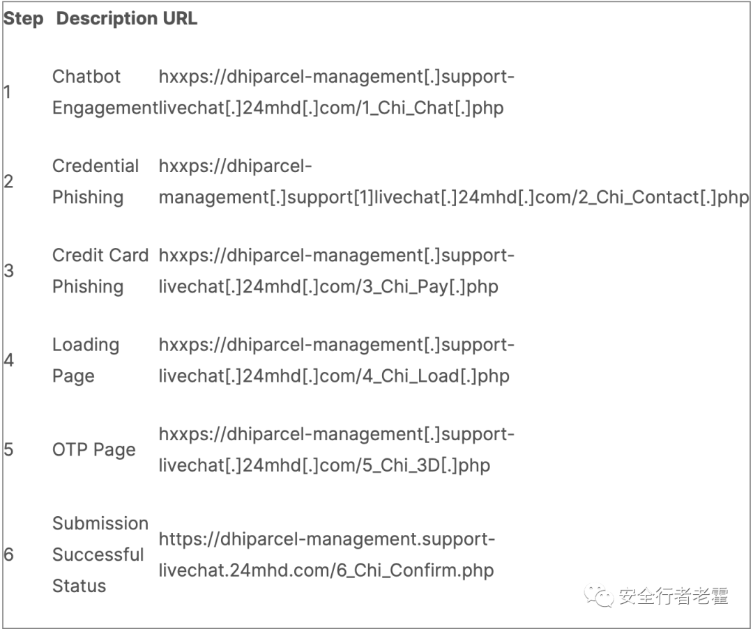Viewport: 753px width, 629px height.
Task: Select the Credential Phishing description cell
Action: tap(95, 182)
